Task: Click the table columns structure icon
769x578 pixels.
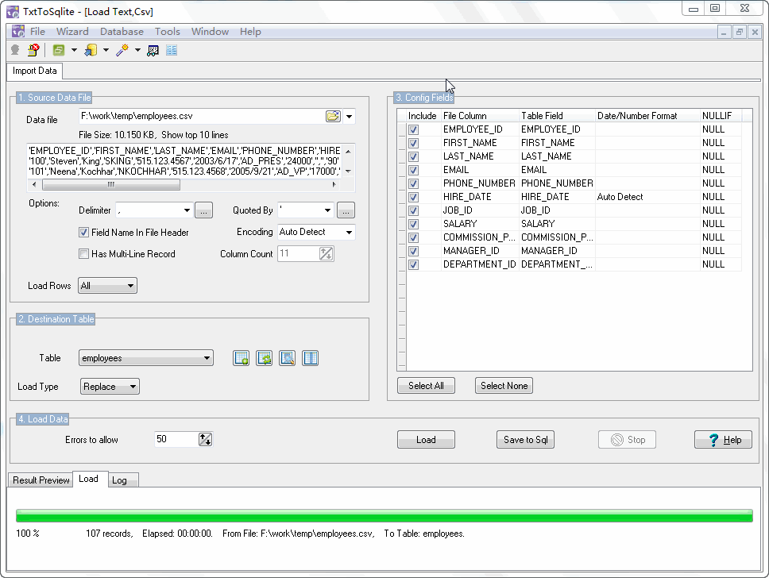Action: tap(311, 358)
